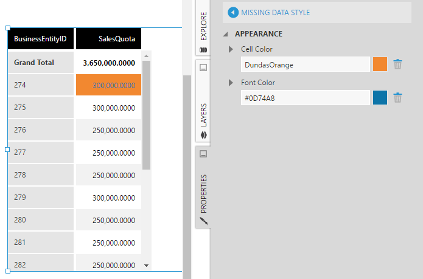Screen dimensions: 423x279
Task: Click table scrollbar up arrow
Action: pyautogui.click(x=146, y=56)
